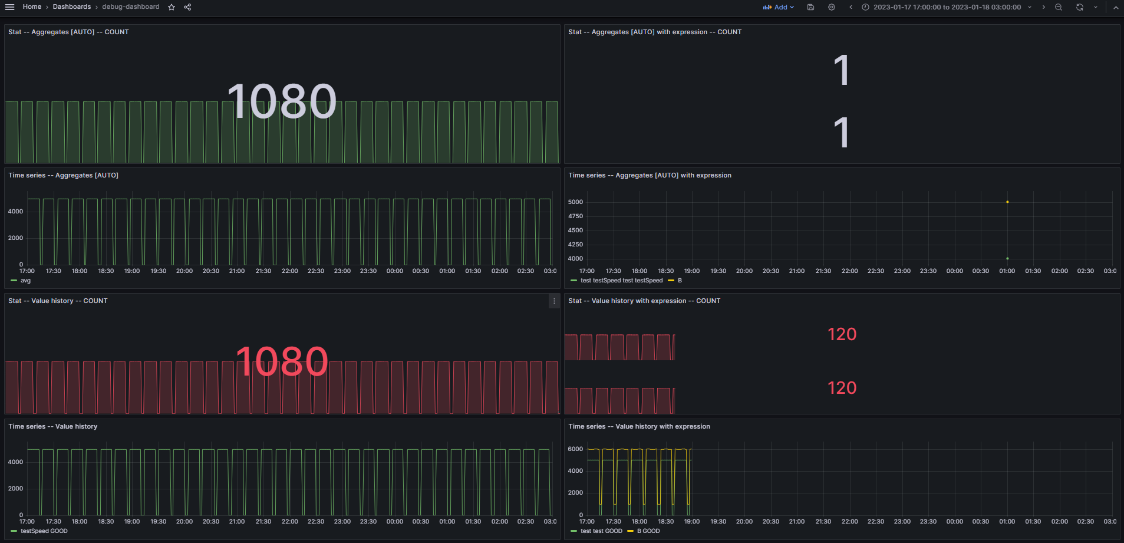Shift time range forward with right arrow
This screenshot has height=543, width=1124.
coord(1043,7)
